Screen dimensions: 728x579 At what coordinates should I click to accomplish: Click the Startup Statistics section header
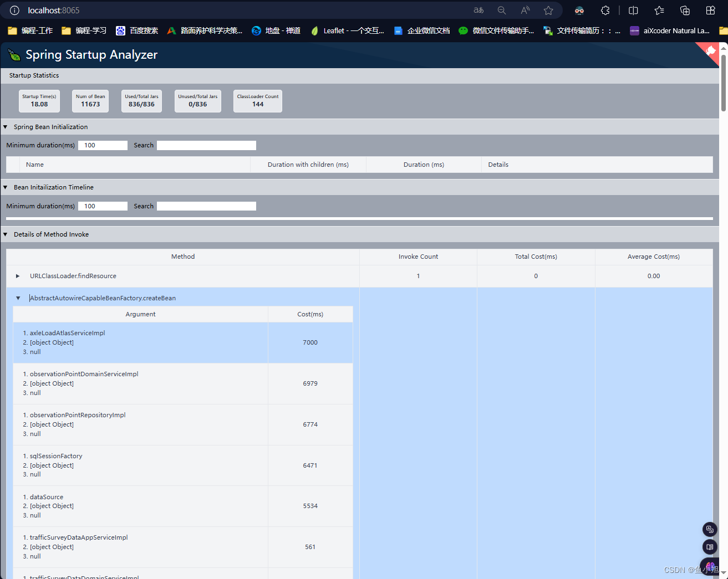[360, 75]
